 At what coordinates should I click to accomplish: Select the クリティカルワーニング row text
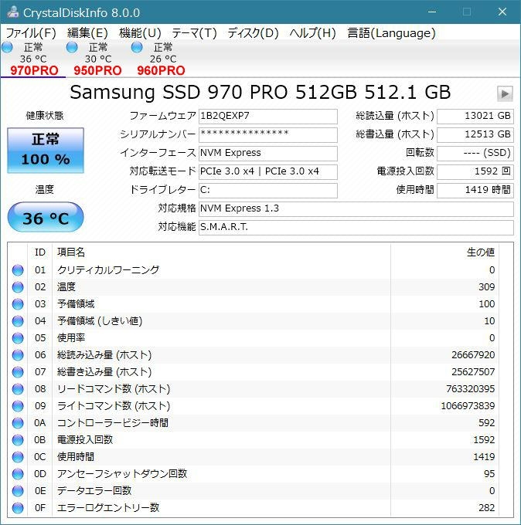[x=108, y=270]
